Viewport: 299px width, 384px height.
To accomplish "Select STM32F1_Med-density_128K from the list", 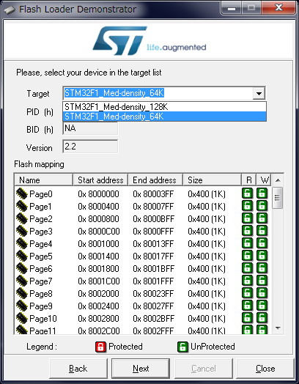I will coord(164,107).
